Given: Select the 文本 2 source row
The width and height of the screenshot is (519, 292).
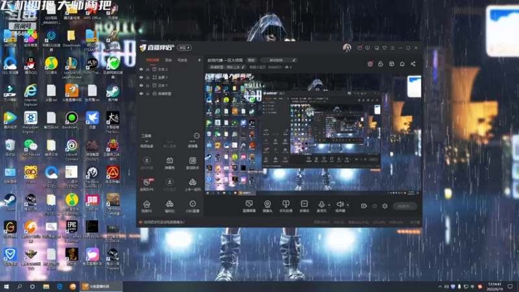Looking at the screenshot, I should pyautogui.click(x=169, y=69).
